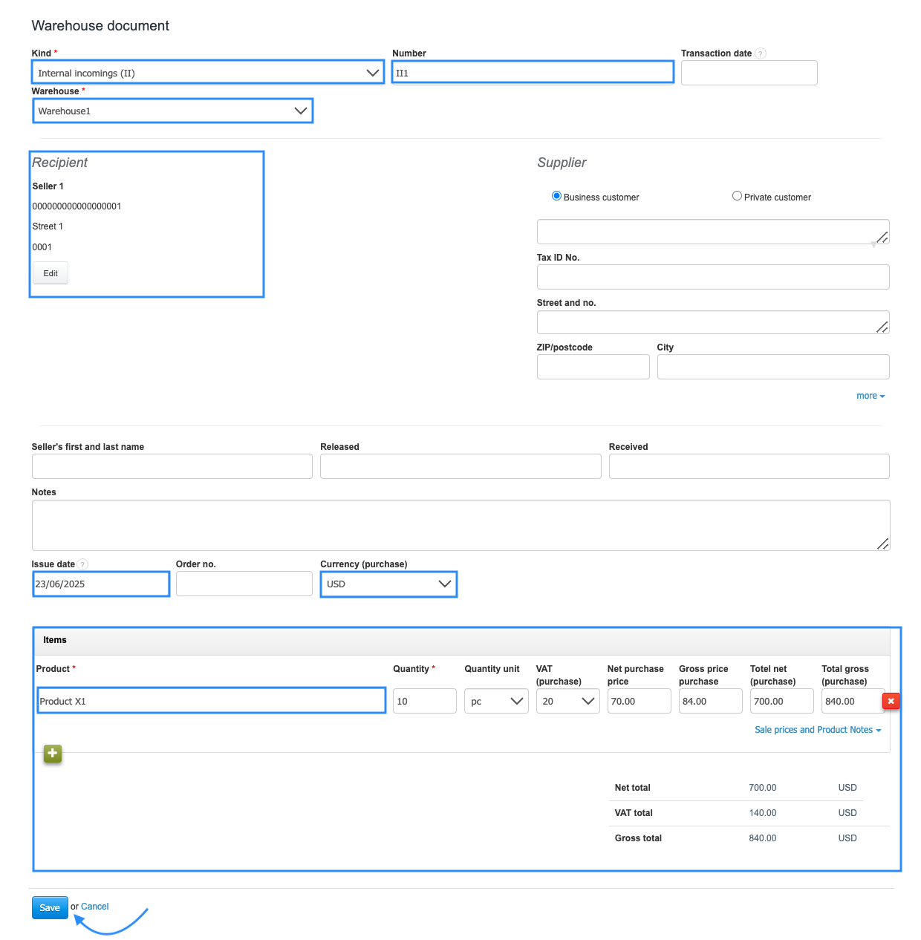Click the recipient Edit button
Screen dimensions: 921x940
(x=51, y=273)
